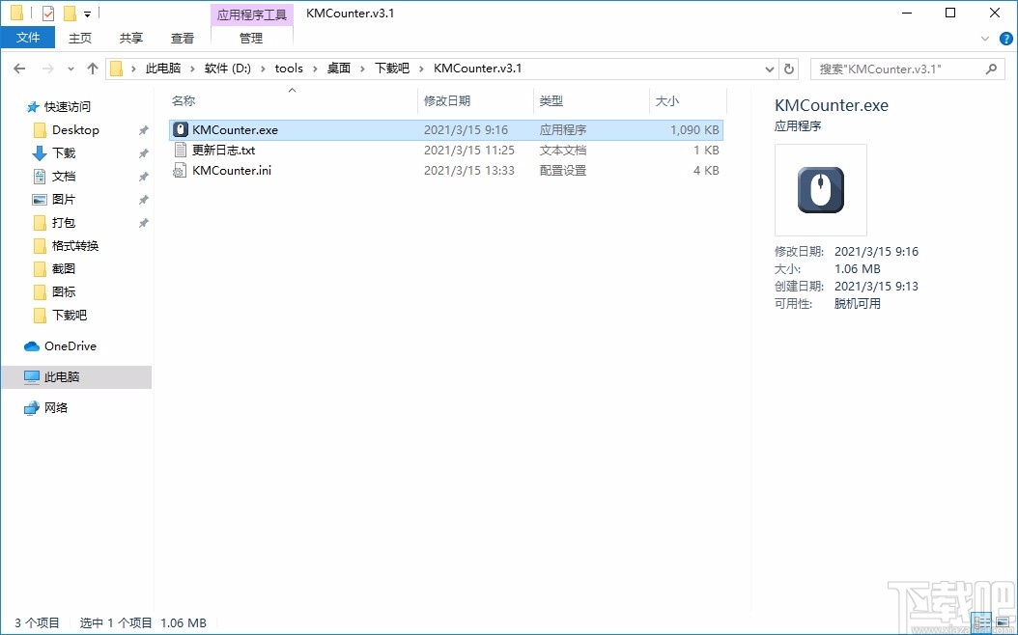The height and width of the screenshot is (635, 1018).
Task: Switch to the 查看 ribbon tab
Action: point(182,38)
